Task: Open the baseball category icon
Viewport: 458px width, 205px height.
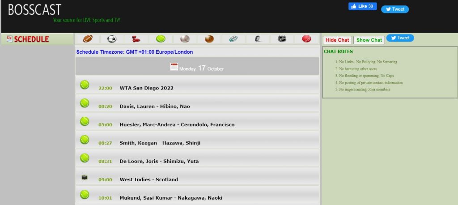Action: 185,39
